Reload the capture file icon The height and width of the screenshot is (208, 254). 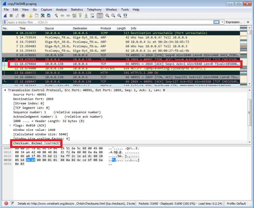(x=48, y=16)
